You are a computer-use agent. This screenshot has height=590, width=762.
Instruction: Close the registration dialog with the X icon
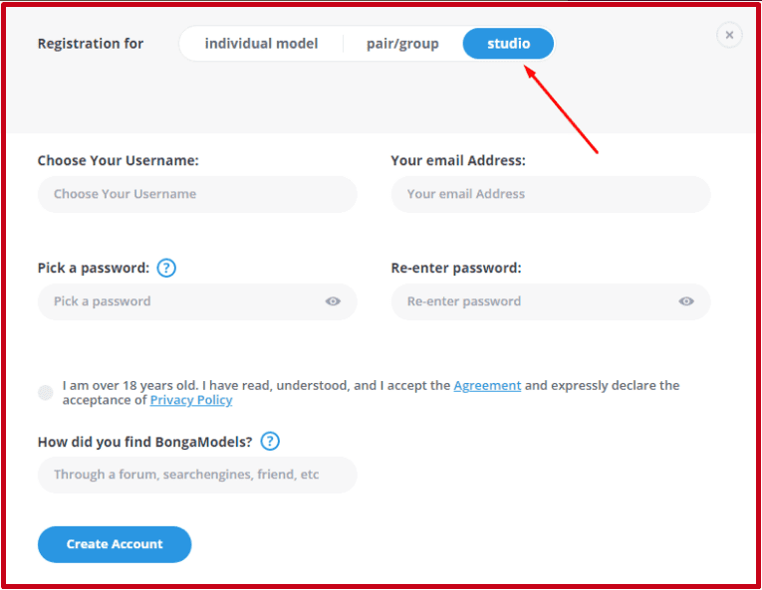pos(729,35)
